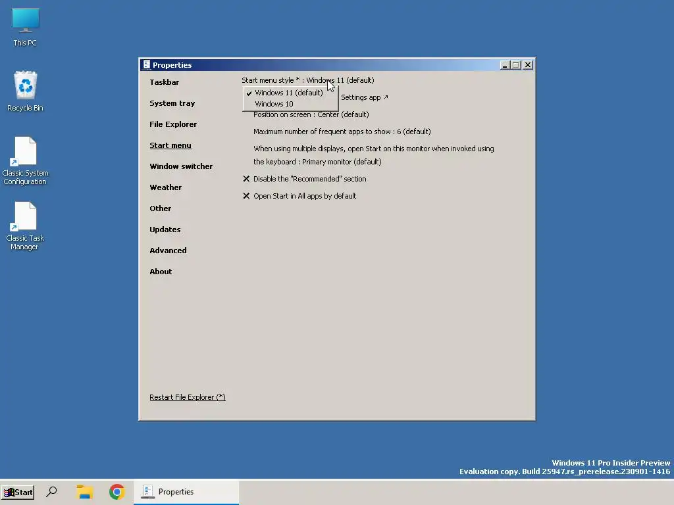Open the Taskbar settings section
674x505 pixels.
tap(164, 82)
